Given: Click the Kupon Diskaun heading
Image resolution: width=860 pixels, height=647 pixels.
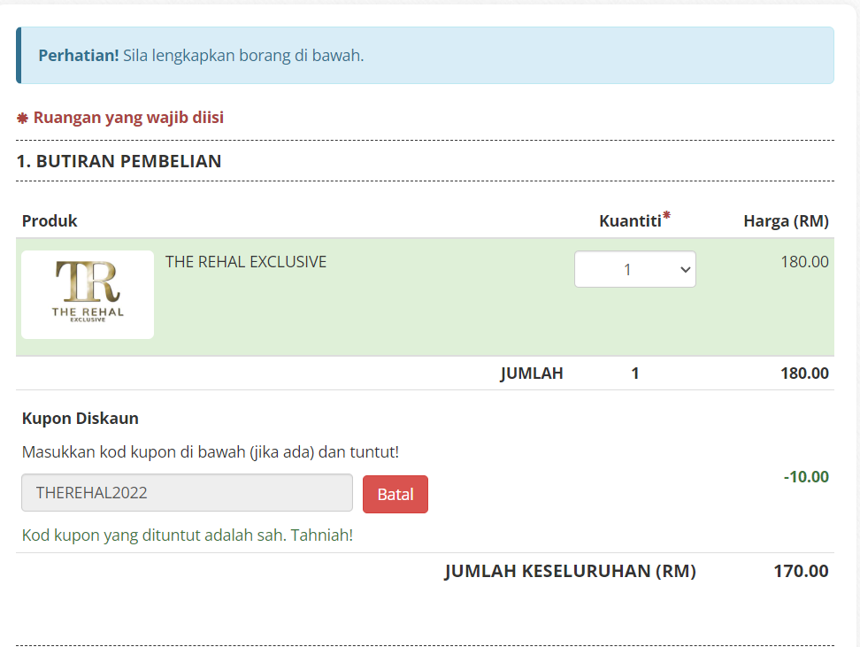Looking at the screenshot, I should point(81,418).
